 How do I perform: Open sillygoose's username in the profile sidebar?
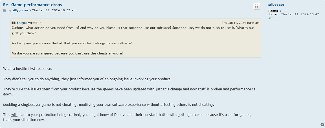click(x=276, y=5)
